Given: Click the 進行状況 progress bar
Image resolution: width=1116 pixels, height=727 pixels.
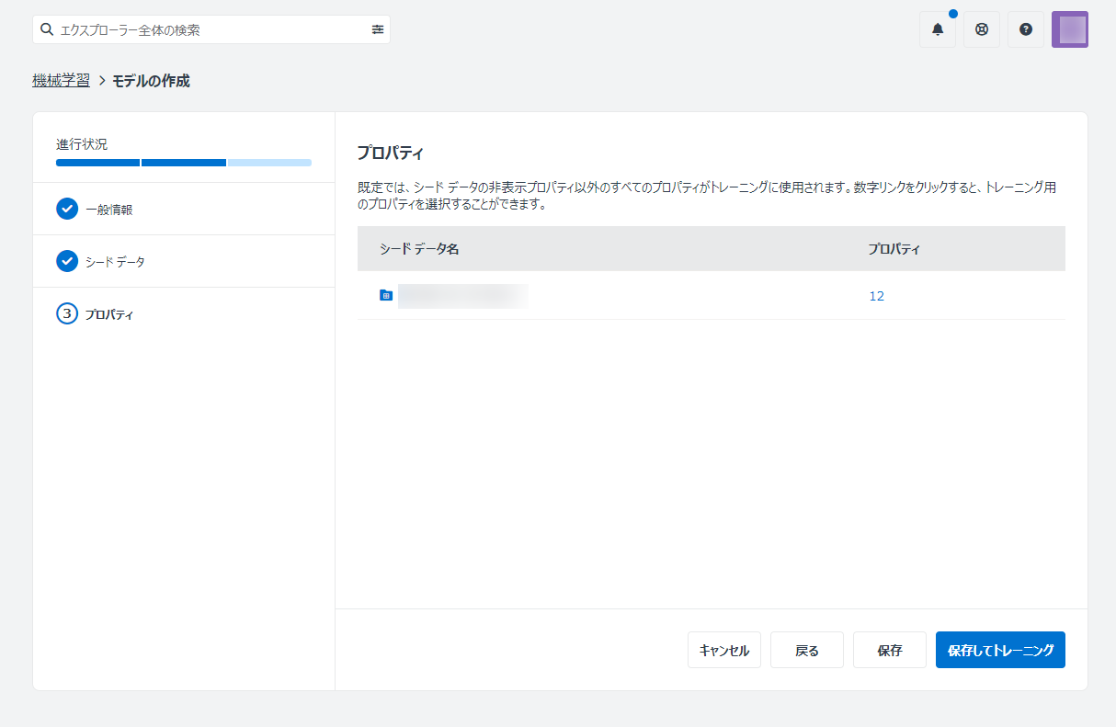Looking at the screenshot, I should pos(183,162).
